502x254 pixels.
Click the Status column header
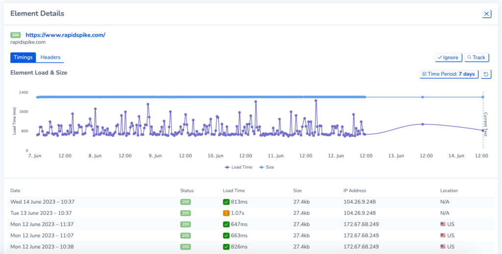(187, 191)
